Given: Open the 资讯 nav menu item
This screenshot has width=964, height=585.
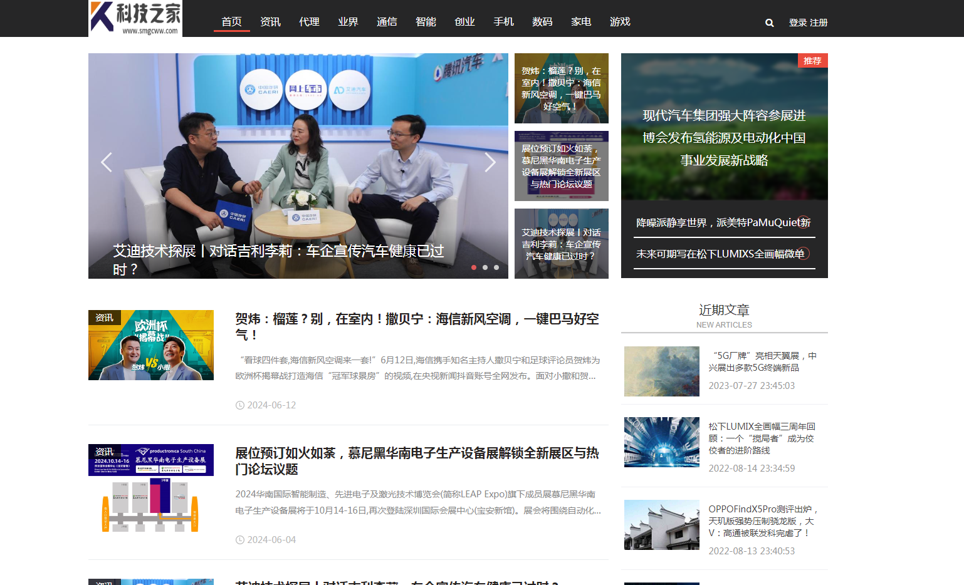Looking at the screenshot, I should click(x=271, y=22).
